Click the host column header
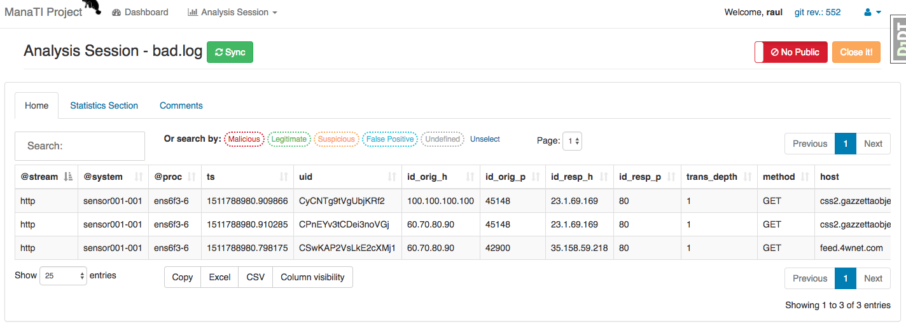The image size is (906, 333). click(x=853, y=177)
